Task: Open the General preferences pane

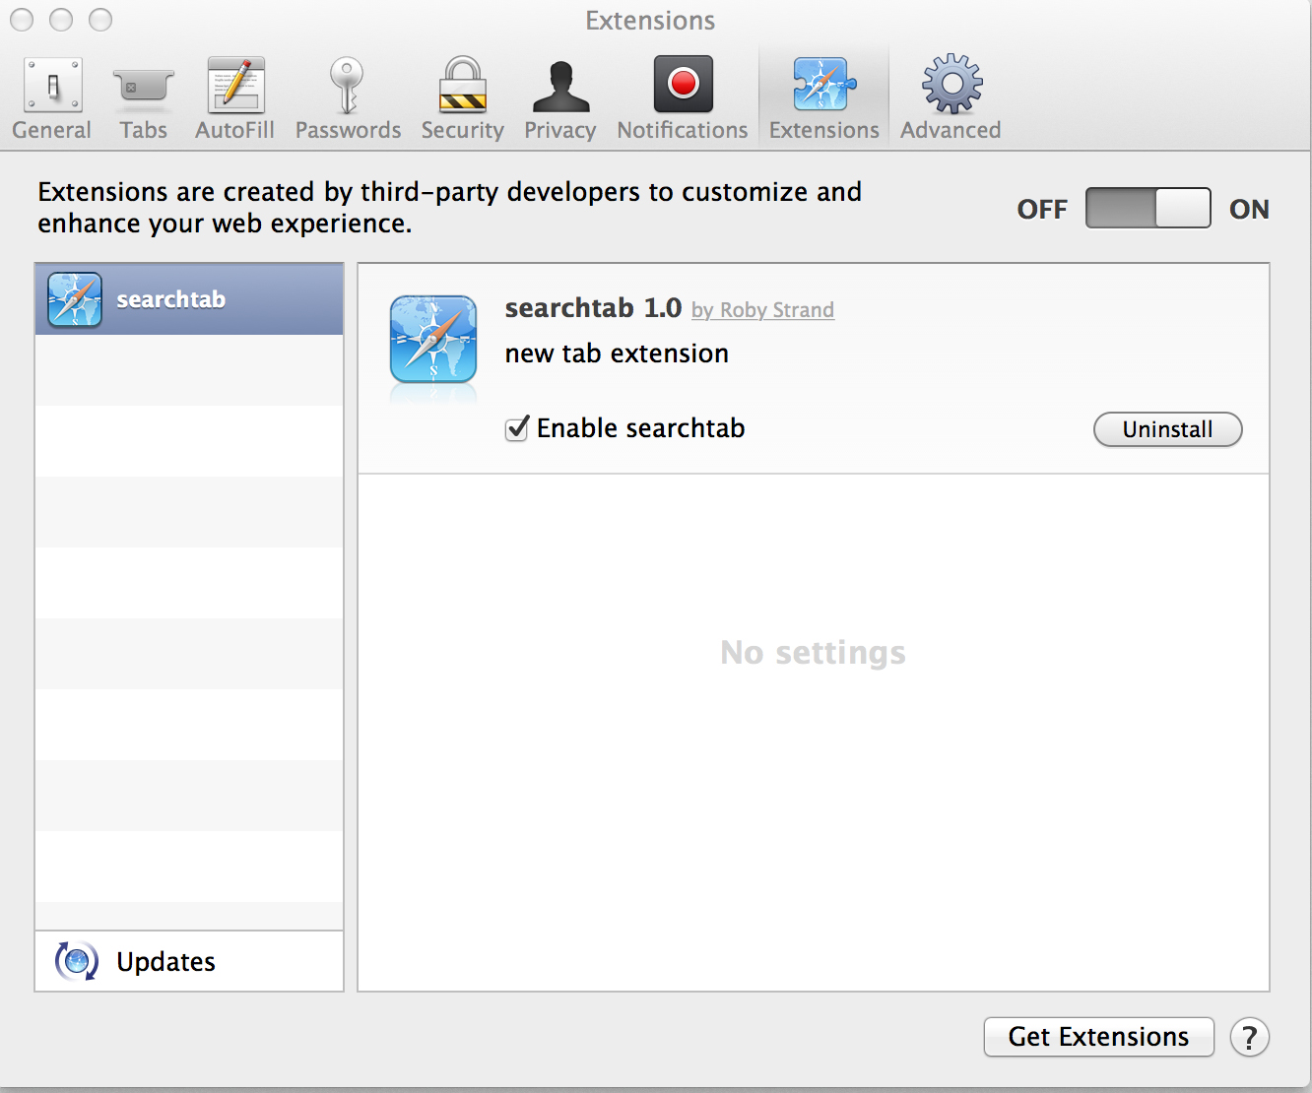Action: 52,98
